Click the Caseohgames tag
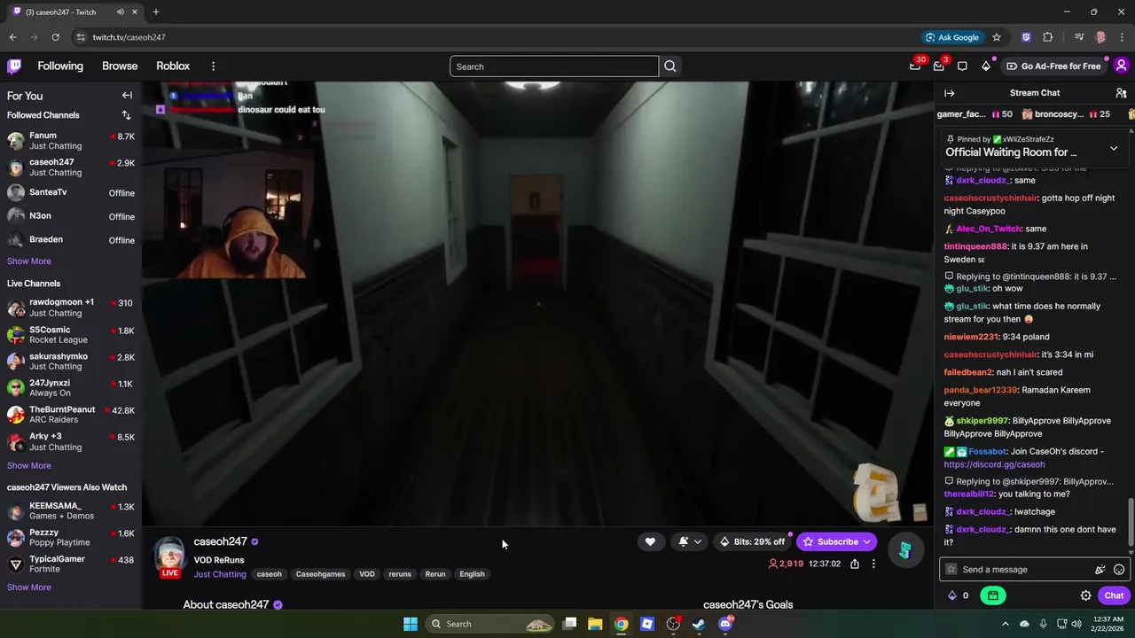Image resolution: width=1135 pixels, height=638 pixels. point(320,574)
